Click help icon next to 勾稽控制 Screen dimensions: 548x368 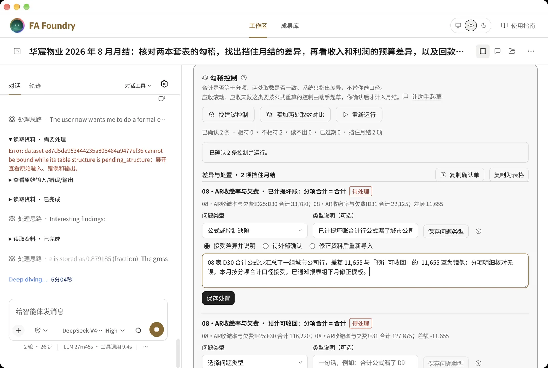click(244, 78)
